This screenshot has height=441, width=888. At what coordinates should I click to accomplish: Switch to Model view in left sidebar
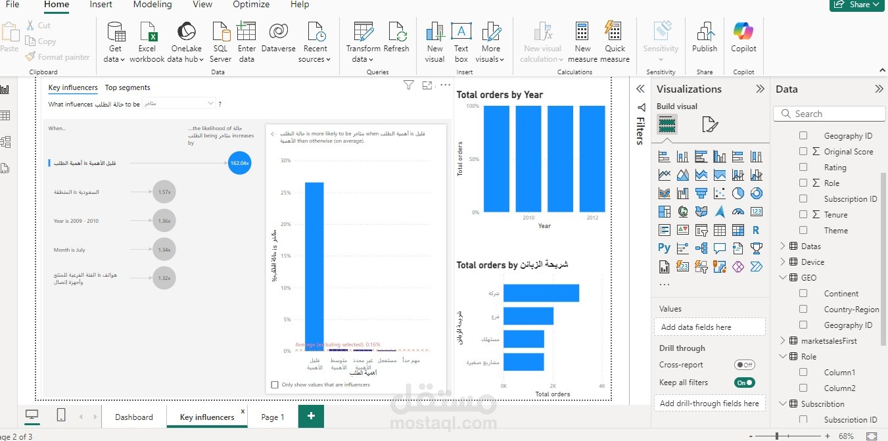tap(5, 142)
